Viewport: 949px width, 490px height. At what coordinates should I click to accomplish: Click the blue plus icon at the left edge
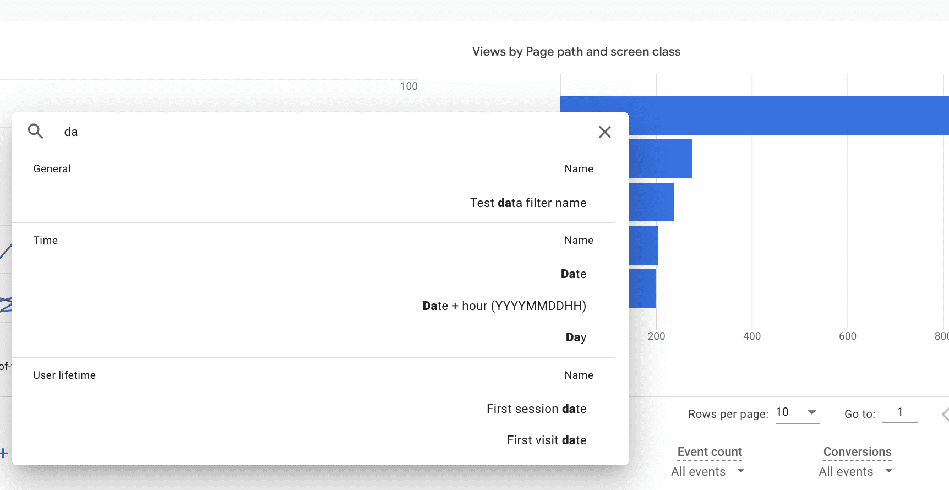pyautogui.click(x=4, y=453)
